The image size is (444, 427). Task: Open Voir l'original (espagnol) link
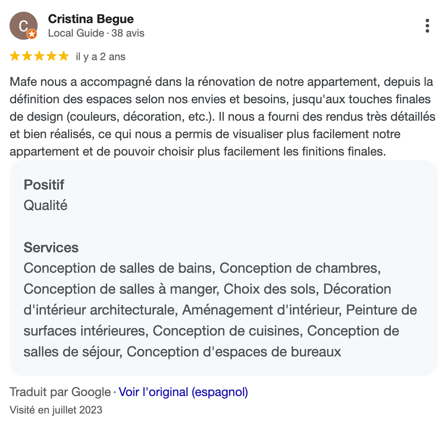(x=183, y=392)
